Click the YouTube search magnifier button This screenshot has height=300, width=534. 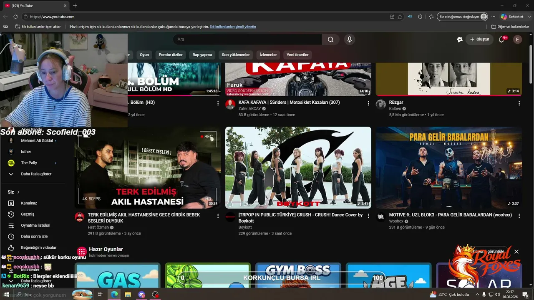click(330, 40)
